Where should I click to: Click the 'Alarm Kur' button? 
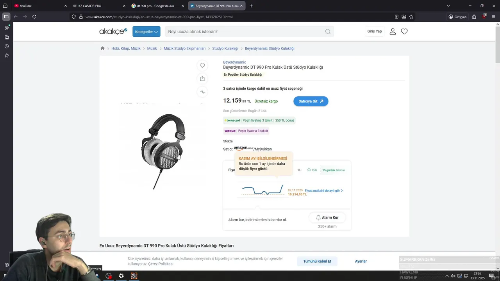pos(327,217)
